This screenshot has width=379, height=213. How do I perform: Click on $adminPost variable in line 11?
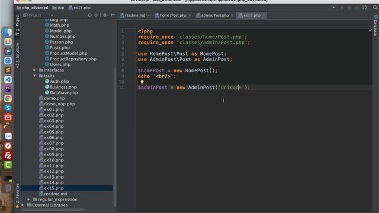pos(153,87)
